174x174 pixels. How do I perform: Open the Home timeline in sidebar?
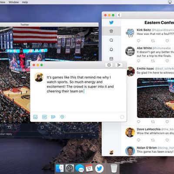[111, 31]
